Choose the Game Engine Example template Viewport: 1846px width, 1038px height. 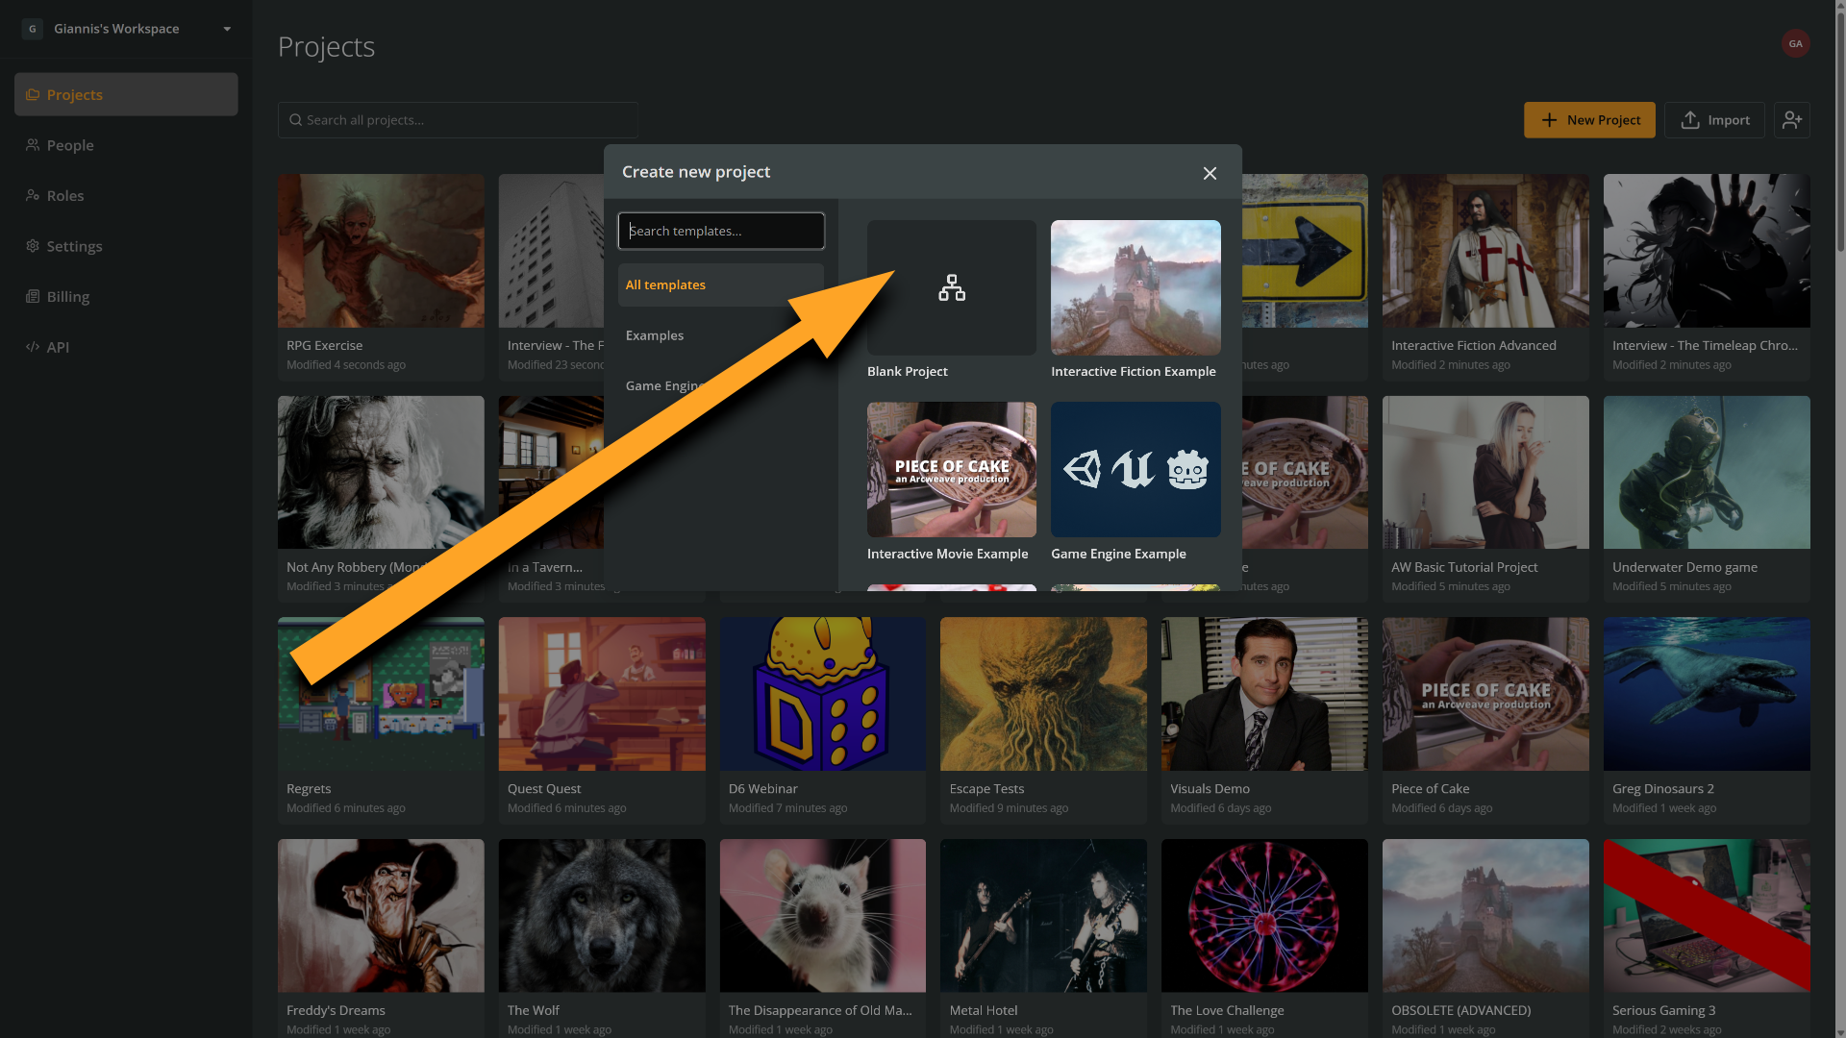(x=1135, y=469)
